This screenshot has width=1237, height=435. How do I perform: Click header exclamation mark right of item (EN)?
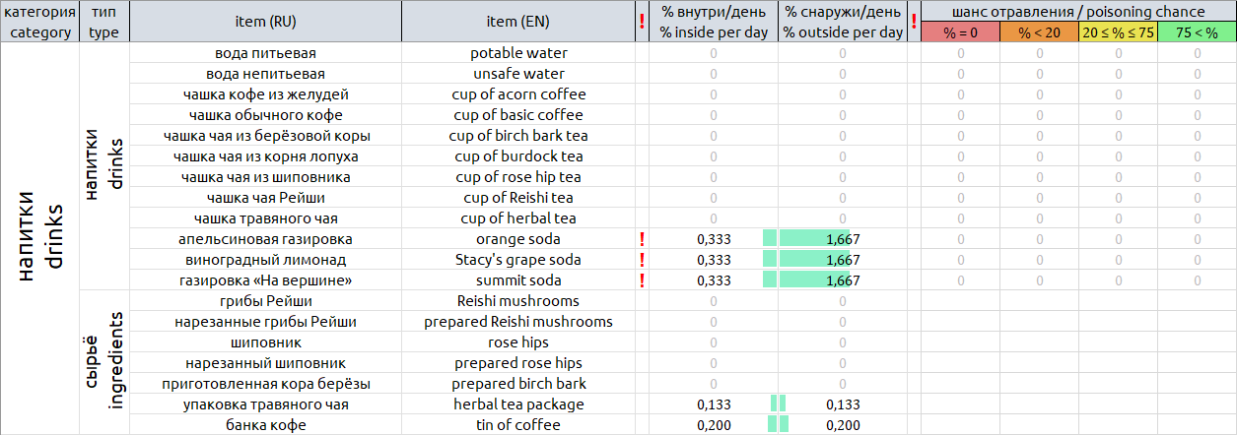coord(643,22)
